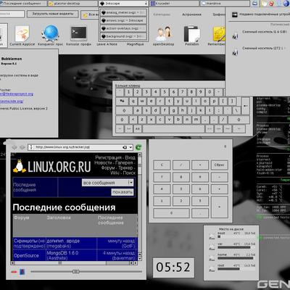Click the Magnifique widget label

[135, 44]
